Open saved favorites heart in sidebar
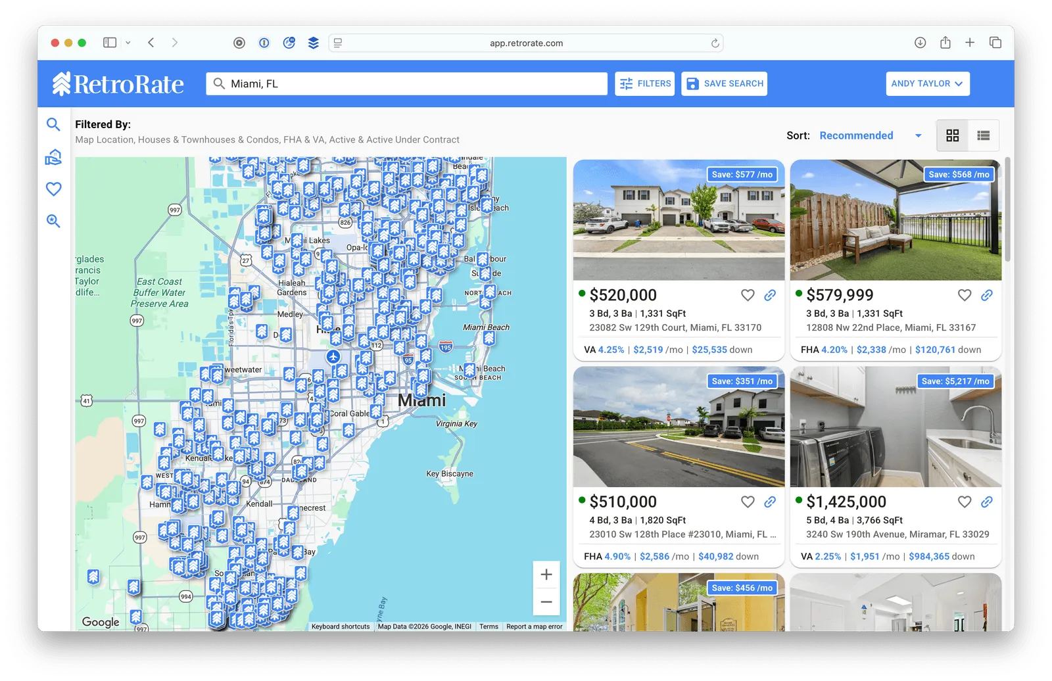The height and width of the screenshot is (681, 1052). pos(53,189)
